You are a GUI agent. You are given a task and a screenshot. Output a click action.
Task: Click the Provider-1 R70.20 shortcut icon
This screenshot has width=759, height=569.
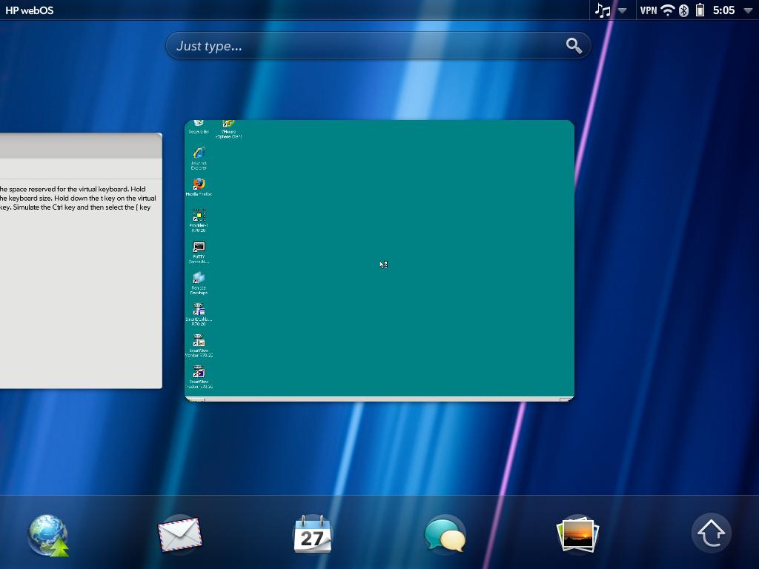point(199,220)
